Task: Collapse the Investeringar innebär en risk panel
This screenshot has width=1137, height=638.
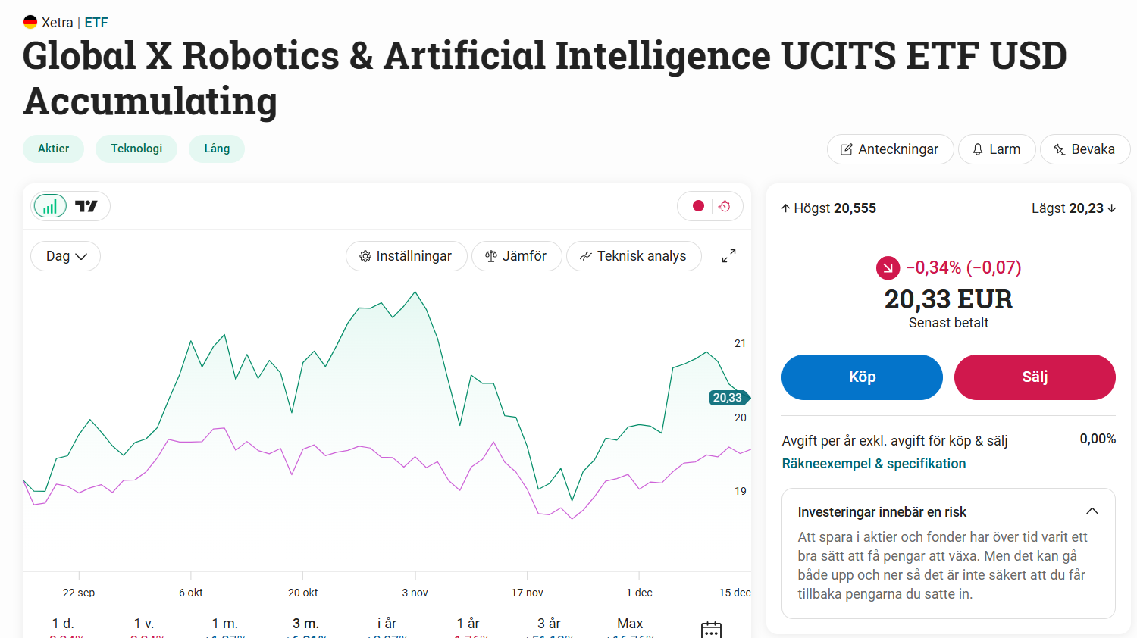Action: (x=1092, y=511)
